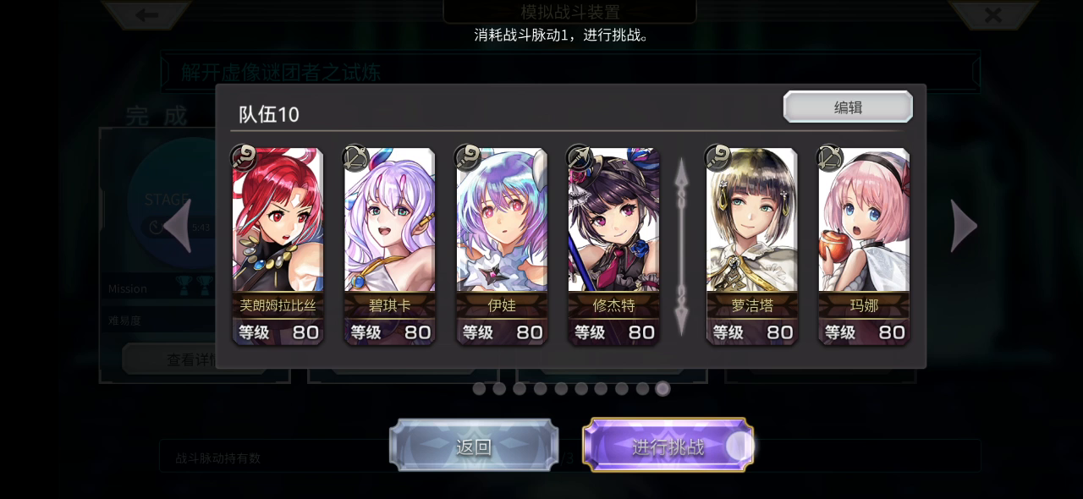Close the simulation battle device screen

[992, 14]
